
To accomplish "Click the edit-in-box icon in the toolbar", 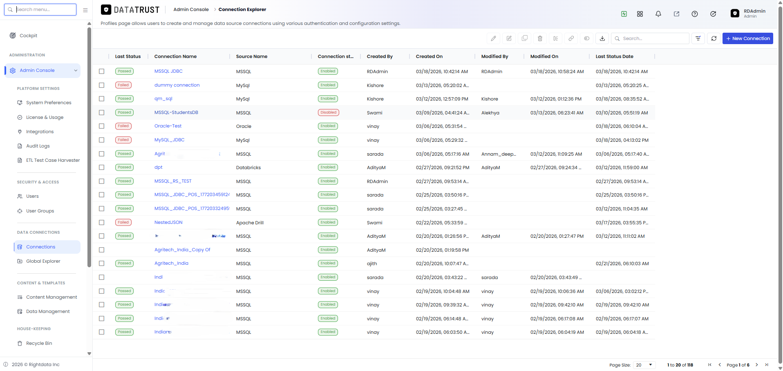I will click(509, 38).
